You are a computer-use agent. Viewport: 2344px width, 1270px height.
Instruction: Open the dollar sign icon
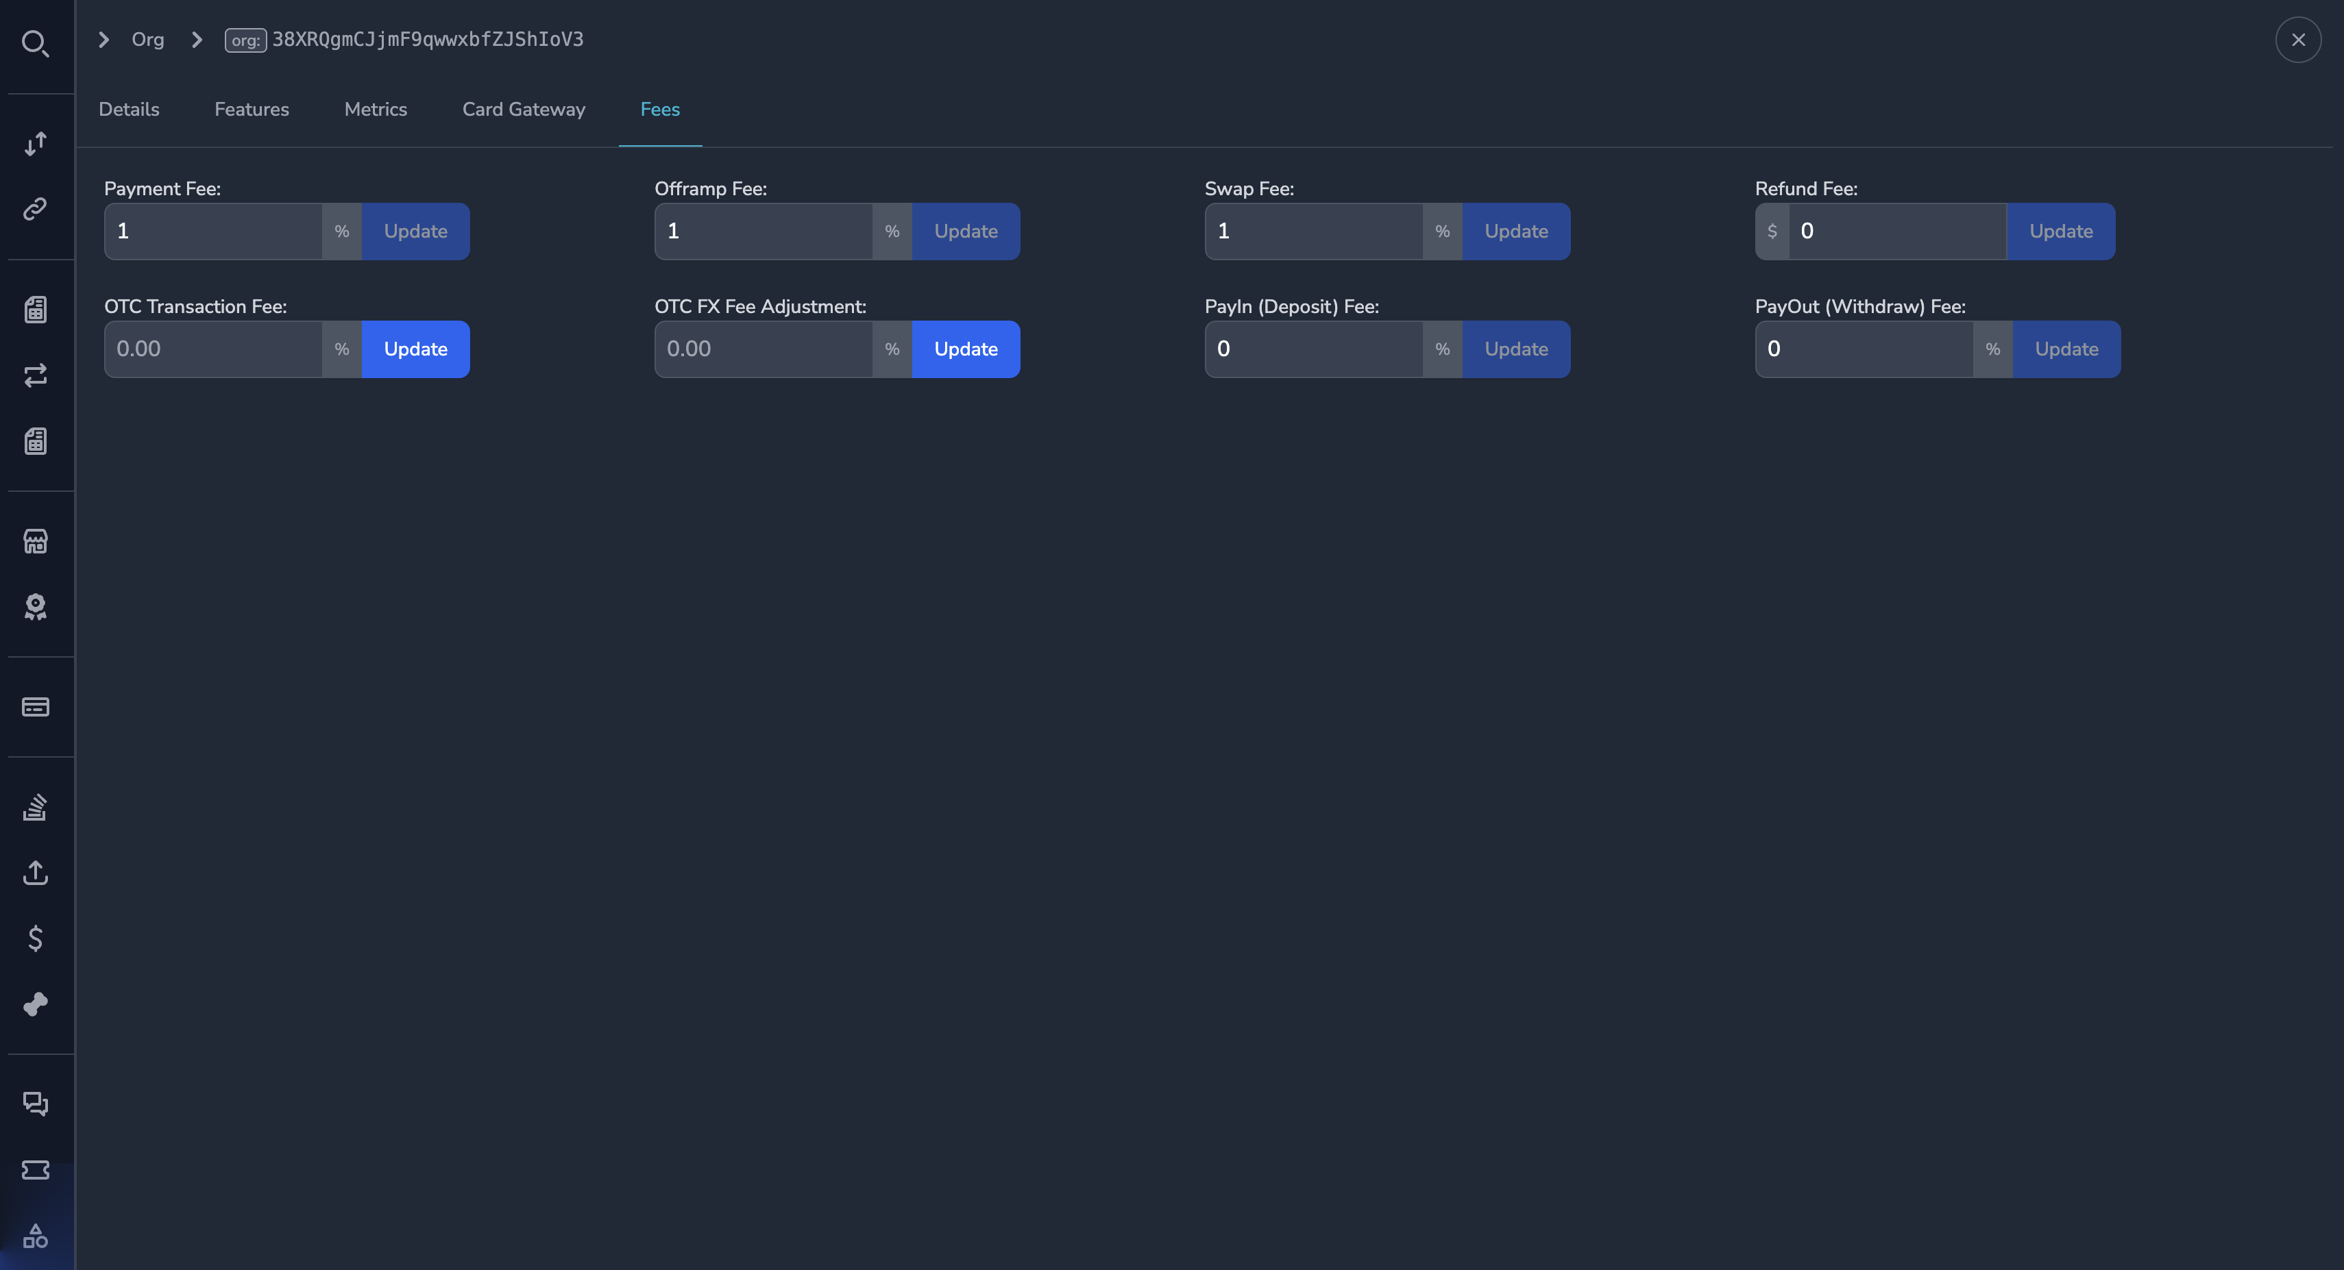pyautogui.click(x=36, y=938)
